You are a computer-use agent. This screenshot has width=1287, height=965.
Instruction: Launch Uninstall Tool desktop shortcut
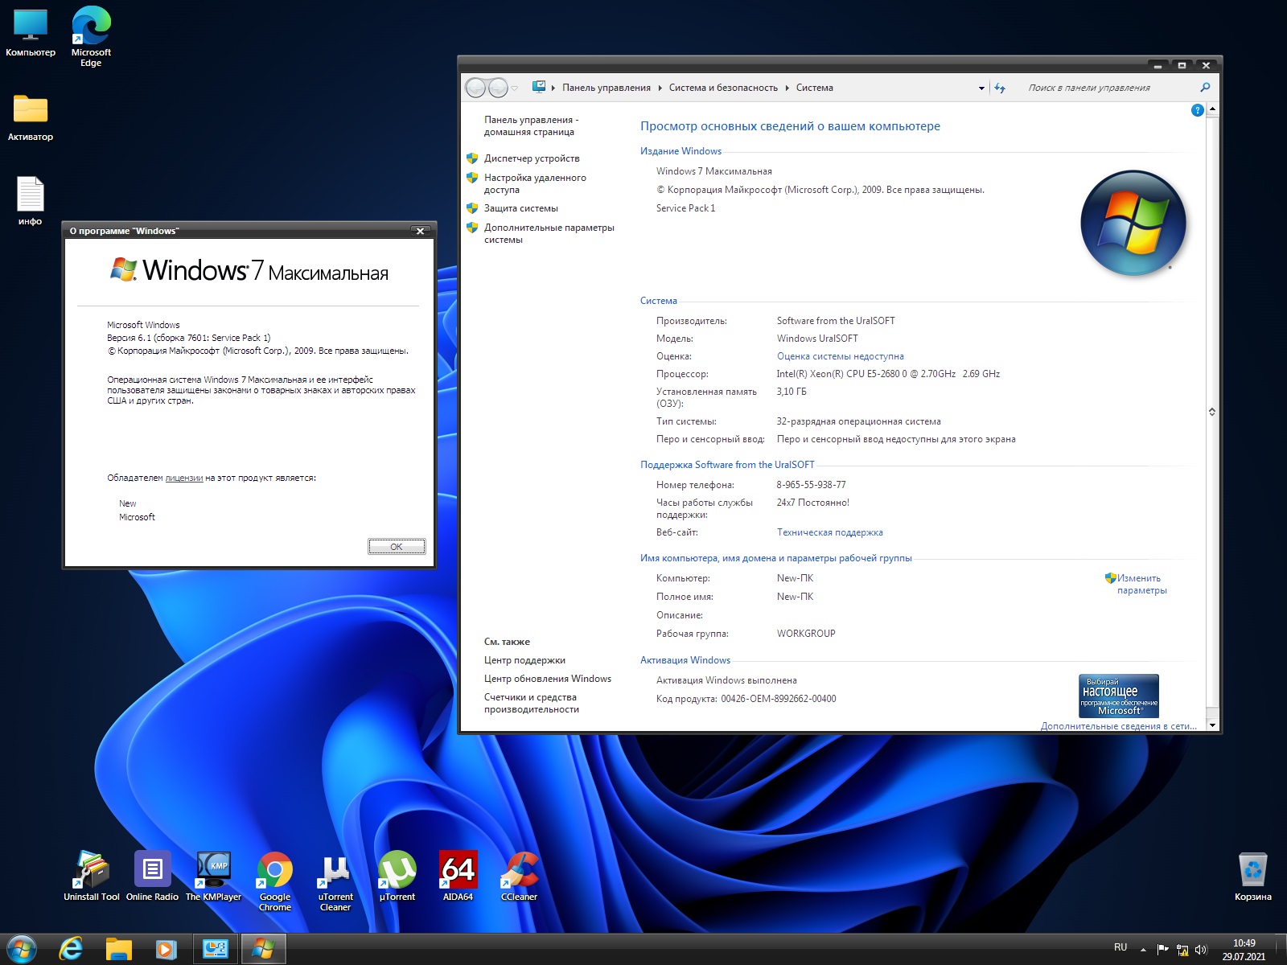(x=92, y=876)
